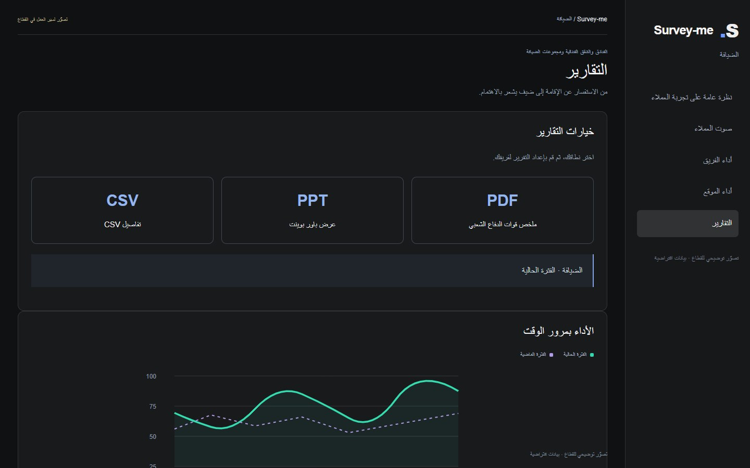Click the Survey-me S logo icon
The height and width of the screenshot is (468, 750).
tap(730, 31)
